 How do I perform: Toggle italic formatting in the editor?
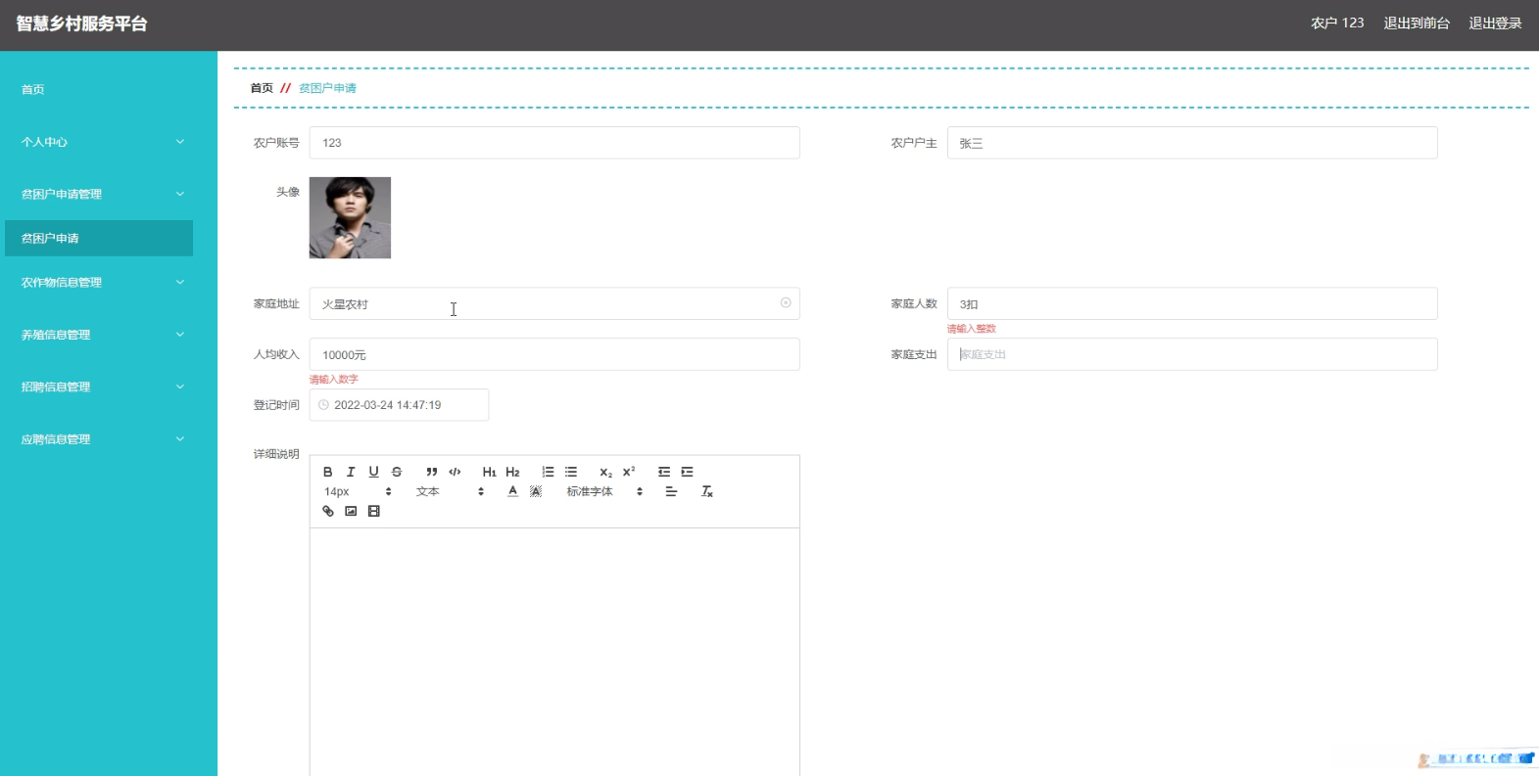pos(351,472)
